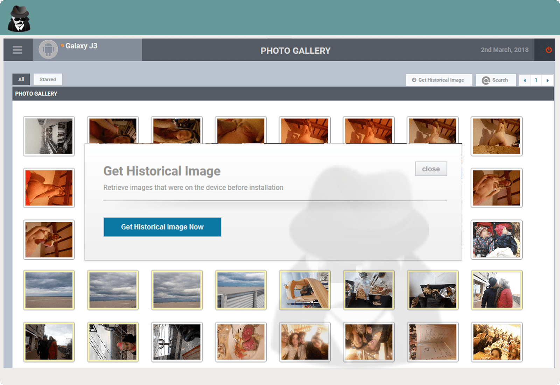Screen dimensions: 560x385
Task: Open the kids in winter clothes thumbnail
Action: [496, 240]
